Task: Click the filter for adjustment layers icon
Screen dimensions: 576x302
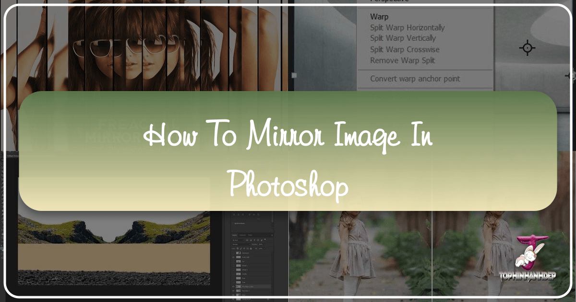Action: tap(251, 240)
